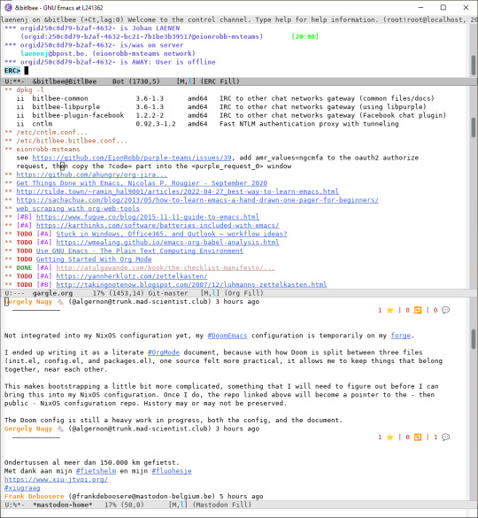Screen dimensions: 478x518
Task: Click the #fluohesje hashtag
Action: point(172,471)
